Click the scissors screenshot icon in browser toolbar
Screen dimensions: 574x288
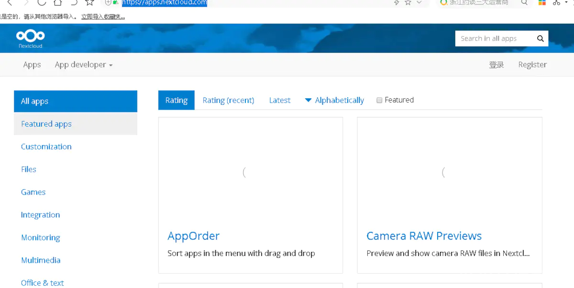click(556, 2)
